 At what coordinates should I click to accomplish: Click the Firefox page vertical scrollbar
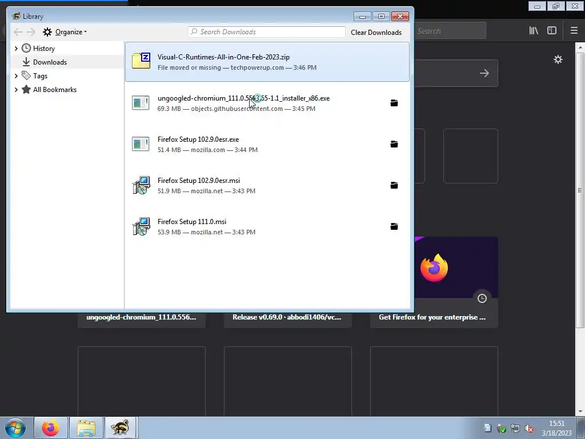580,190
